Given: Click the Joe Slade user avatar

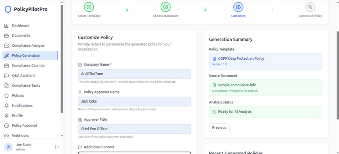Looking at the screenshot, I should coord(8,147).
